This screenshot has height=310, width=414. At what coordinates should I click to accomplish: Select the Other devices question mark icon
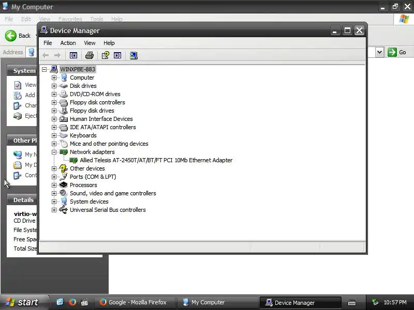[x=63, y=168]
